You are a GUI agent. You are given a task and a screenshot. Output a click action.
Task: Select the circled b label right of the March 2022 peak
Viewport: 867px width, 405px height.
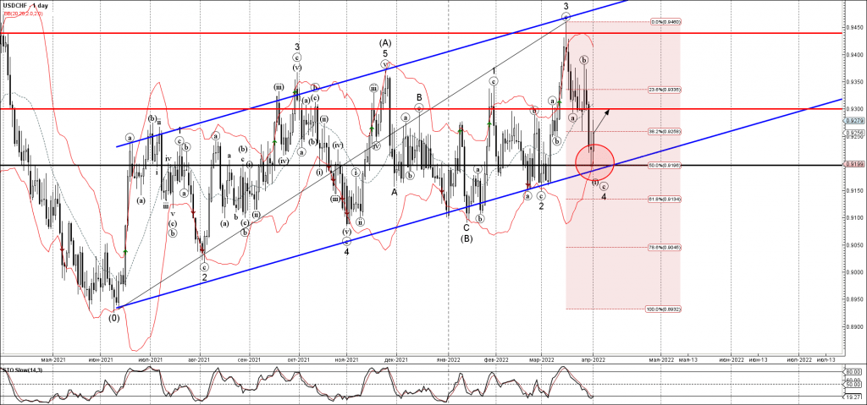click(584, 60)
